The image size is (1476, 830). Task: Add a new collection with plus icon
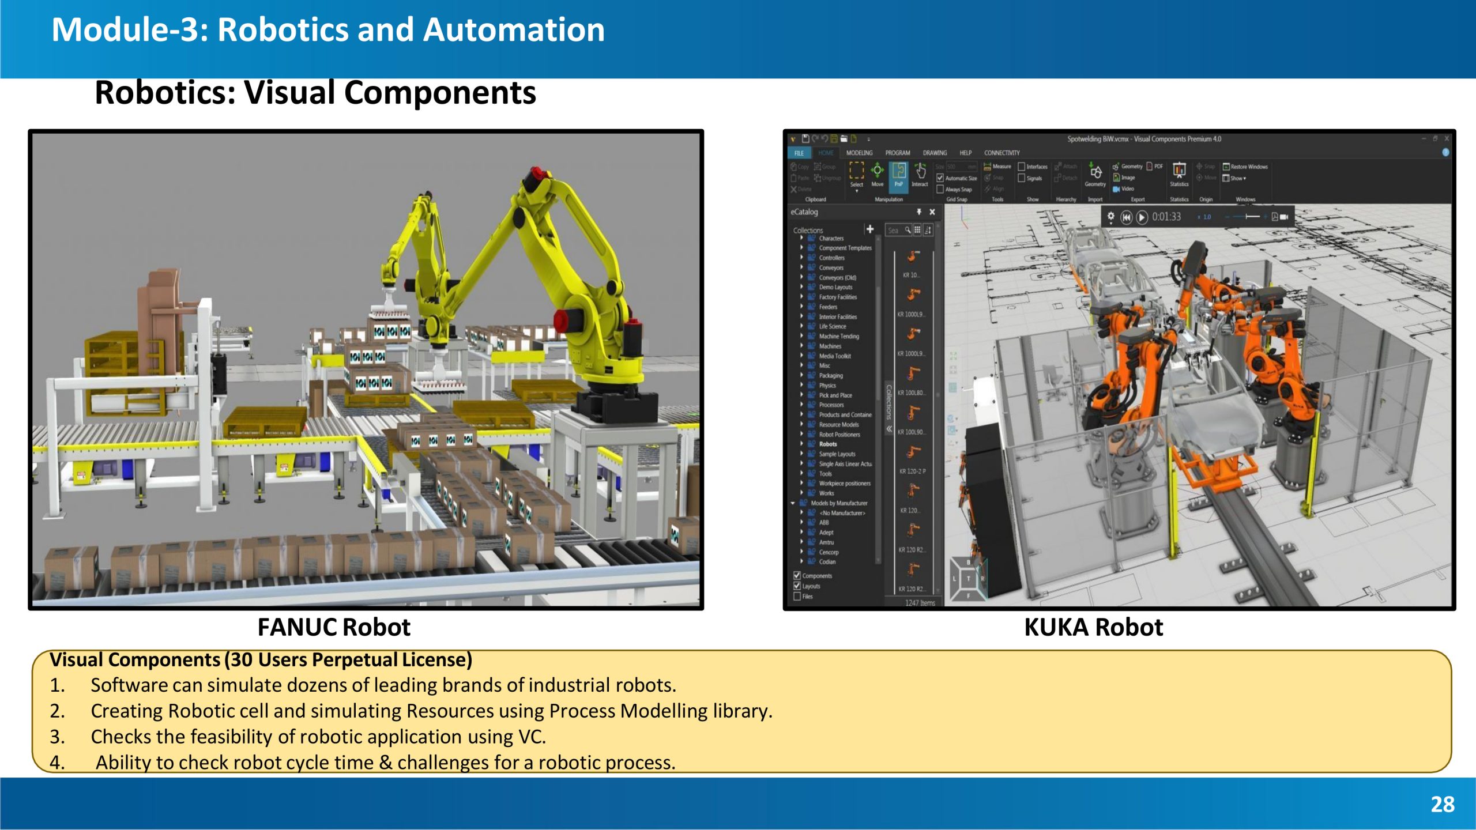[x=870, y=229]
